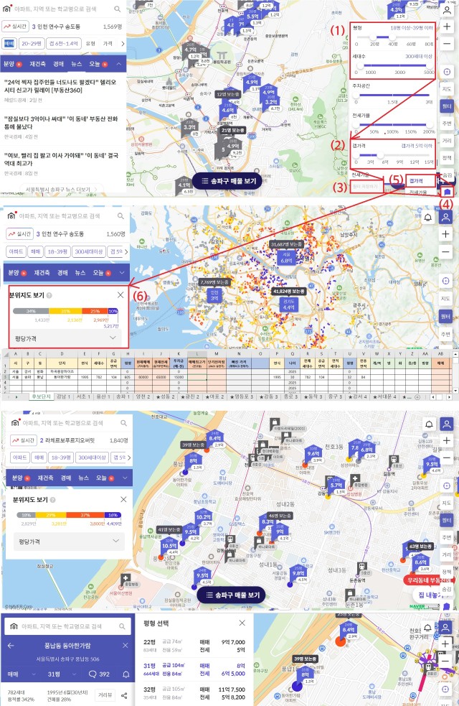Image resolution: width=459 pixels, height=706 pixels.
Task: Expand tab bar chevron in 1,560명 panel
Action: pyautogui.click(x=122, y=273)
